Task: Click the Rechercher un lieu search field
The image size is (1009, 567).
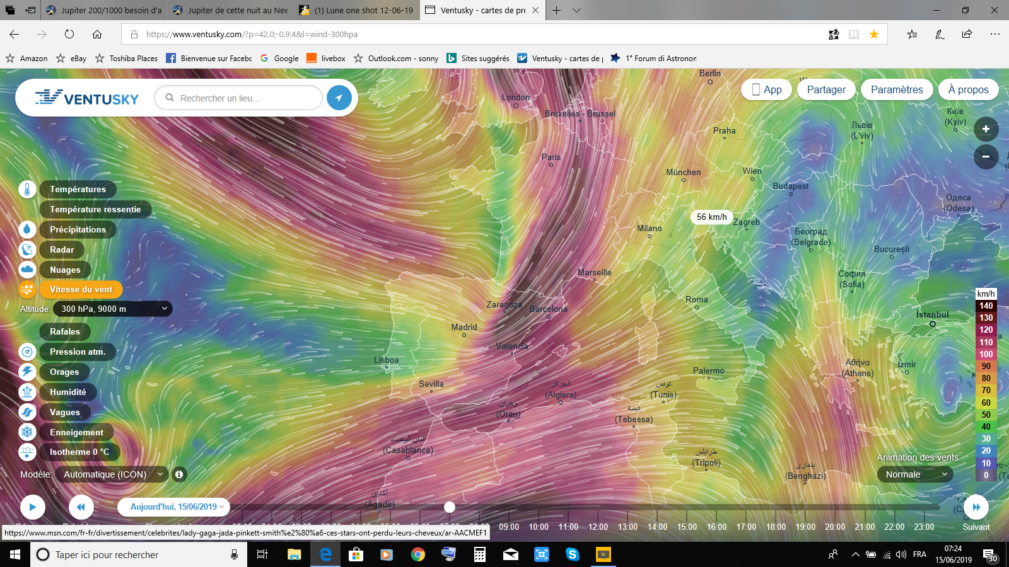Action: click(x=238, y=98)
